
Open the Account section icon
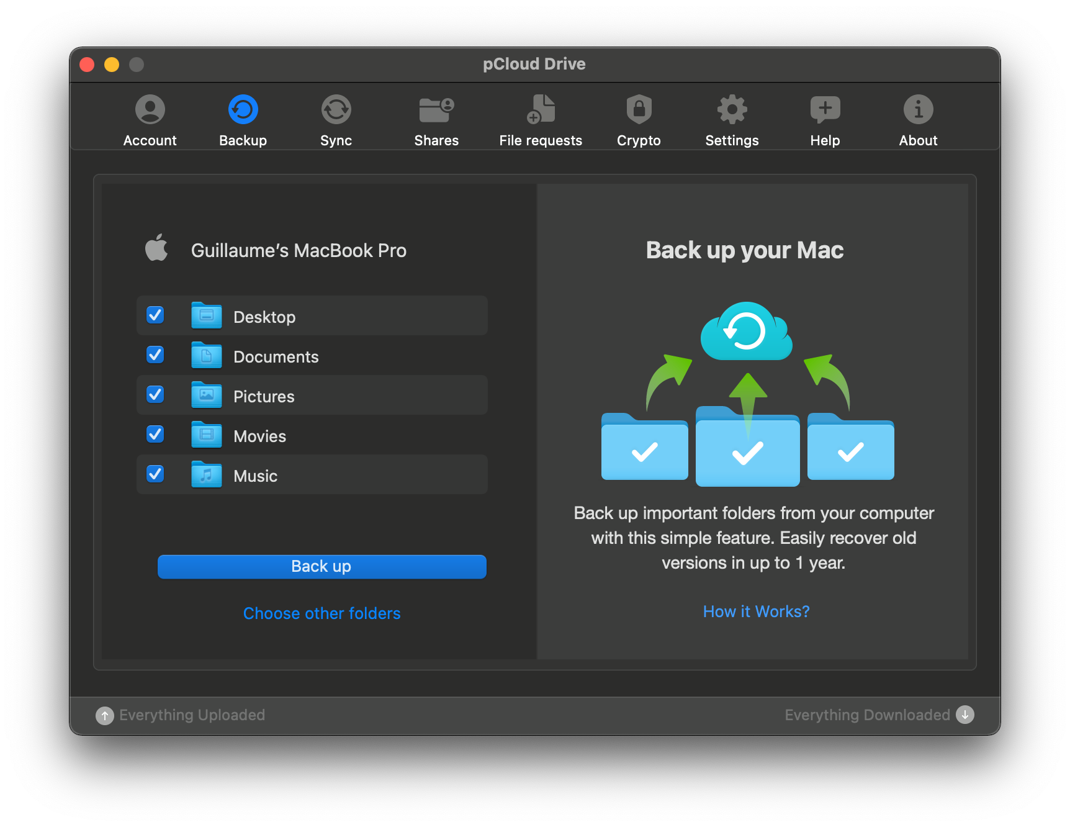[150, 110]
